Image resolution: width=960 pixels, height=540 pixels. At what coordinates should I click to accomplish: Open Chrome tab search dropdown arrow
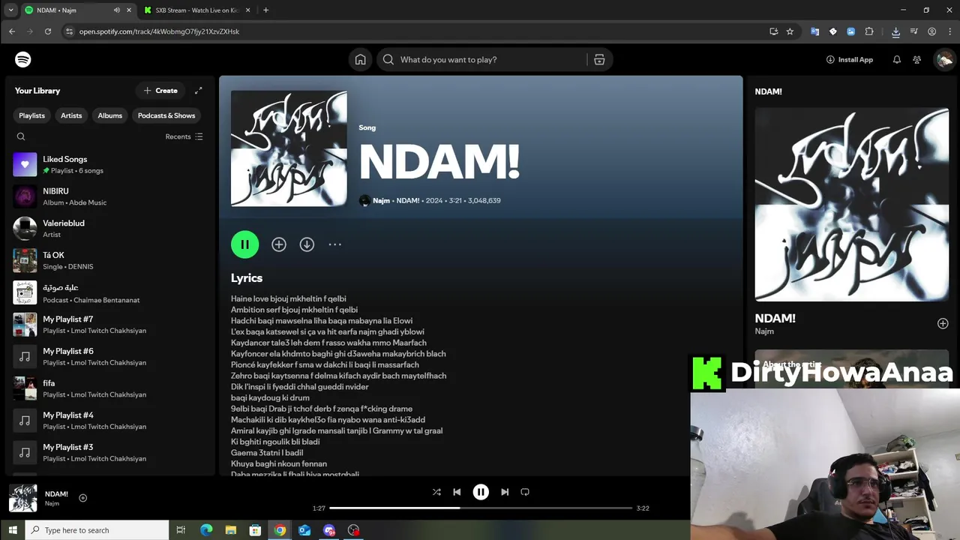[10, 10]
